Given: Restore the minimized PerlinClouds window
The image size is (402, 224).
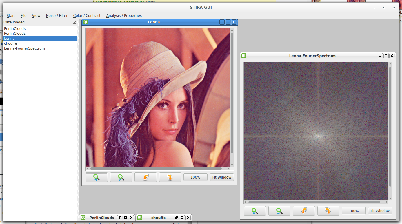Looking at the screenshot, I should click(x=120, y=218).
